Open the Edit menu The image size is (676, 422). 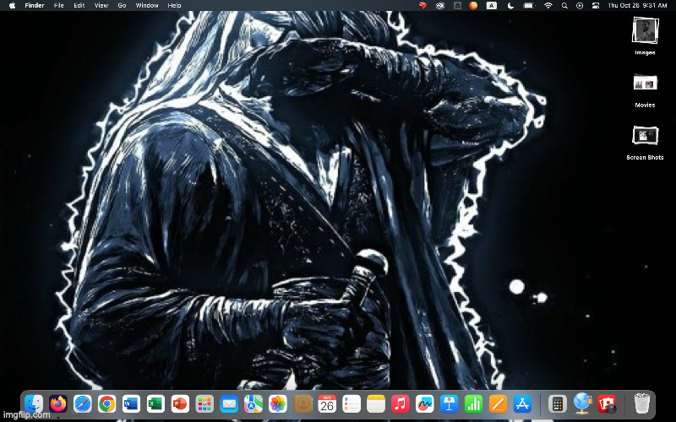click(x=79, y=6)
